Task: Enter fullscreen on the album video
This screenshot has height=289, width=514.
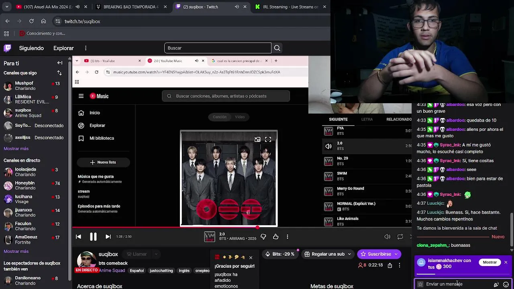Action: tap(268, 139)
